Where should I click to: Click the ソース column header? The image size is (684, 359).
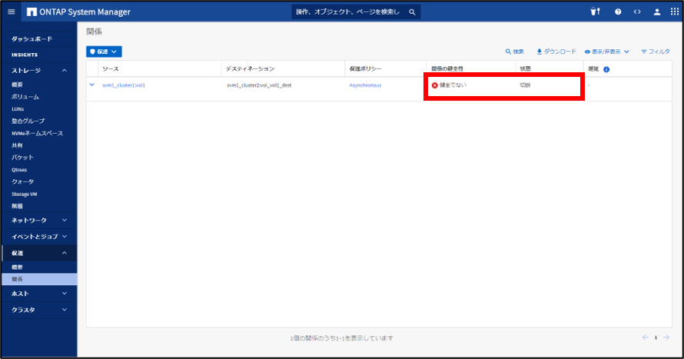tap(111, 69)
